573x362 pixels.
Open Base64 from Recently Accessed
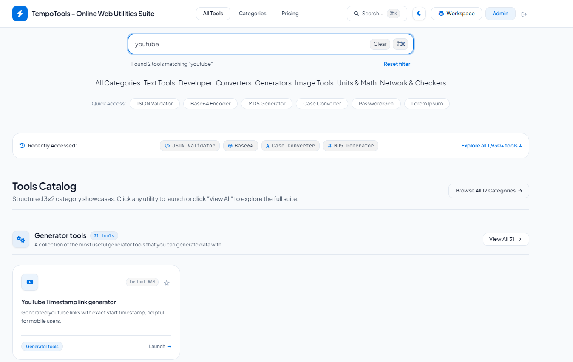[x=241, y=146]
